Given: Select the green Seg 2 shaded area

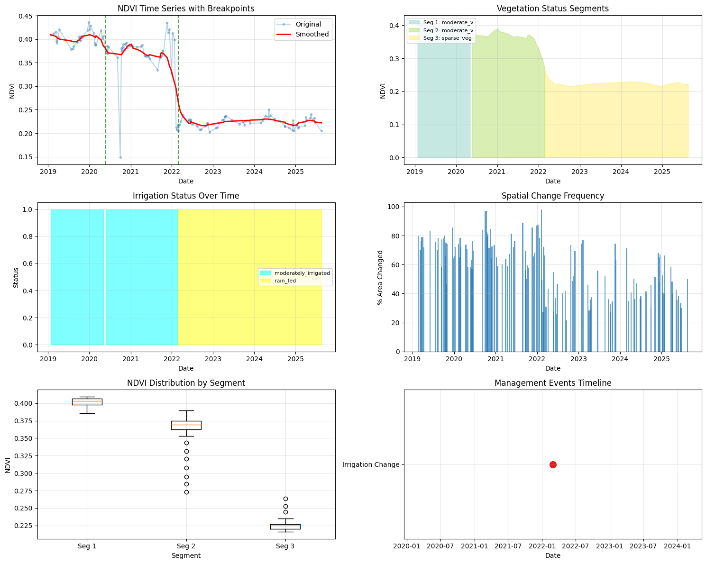Looking at the screenshot, I should point(508,100).
